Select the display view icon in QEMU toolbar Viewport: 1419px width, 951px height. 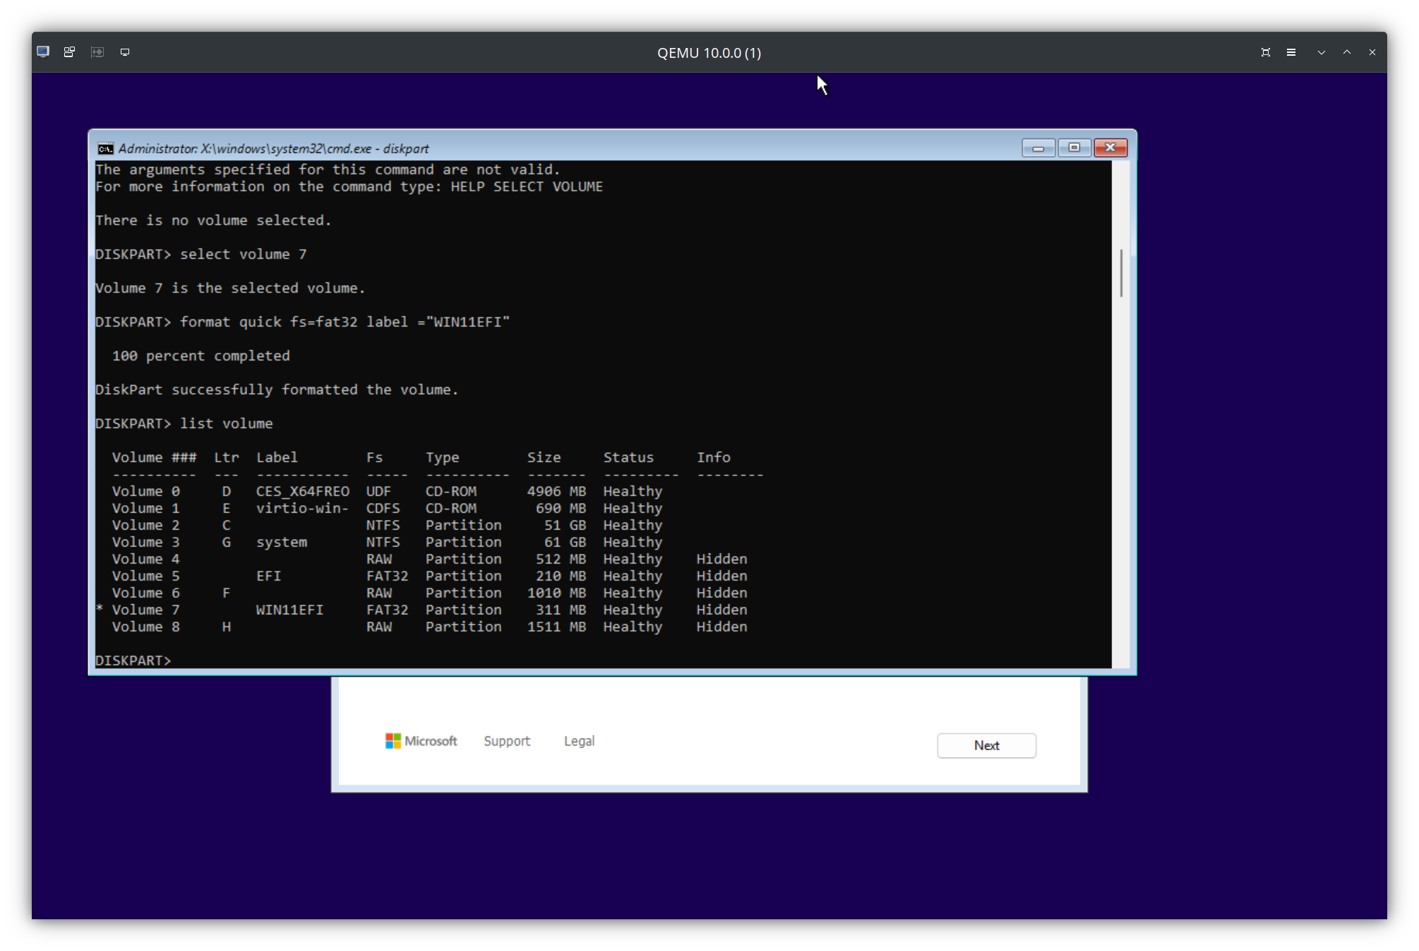[42, 52]
